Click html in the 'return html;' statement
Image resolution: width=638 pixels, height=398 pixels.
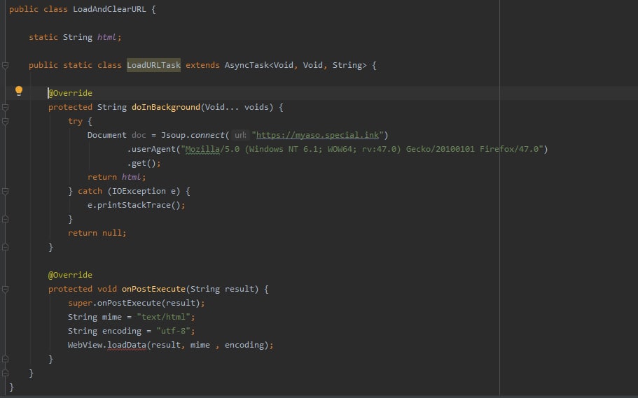coord(131,177)
